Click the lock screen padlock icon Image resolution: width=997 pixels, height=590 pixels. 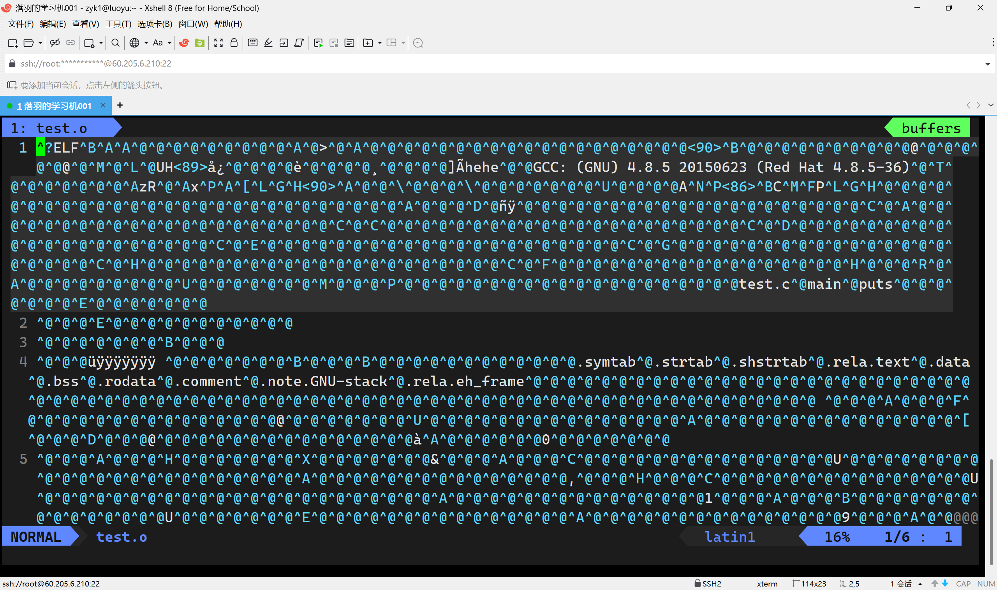[234, 43]
